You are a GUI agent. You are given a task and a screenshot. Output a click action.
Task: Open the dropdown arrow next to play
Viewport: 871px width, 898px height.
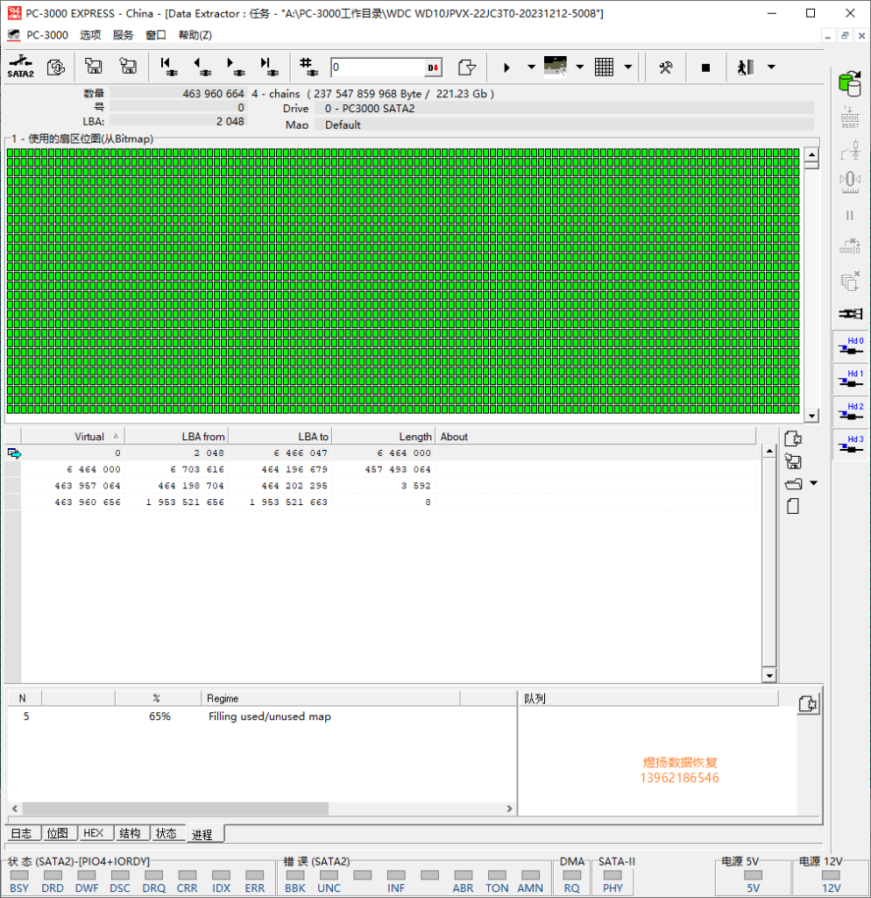(x=531, y=67)
